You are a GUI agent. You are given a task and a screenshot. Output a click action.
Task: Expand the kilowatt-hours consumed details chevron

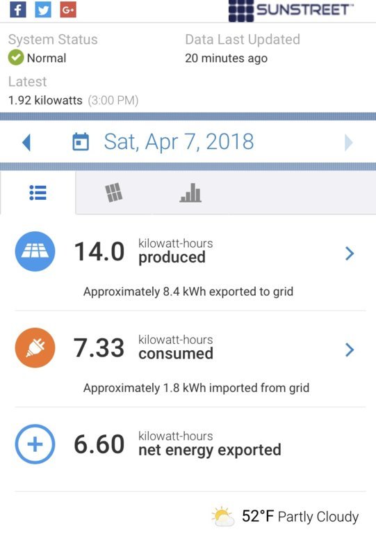coord(350,350)
